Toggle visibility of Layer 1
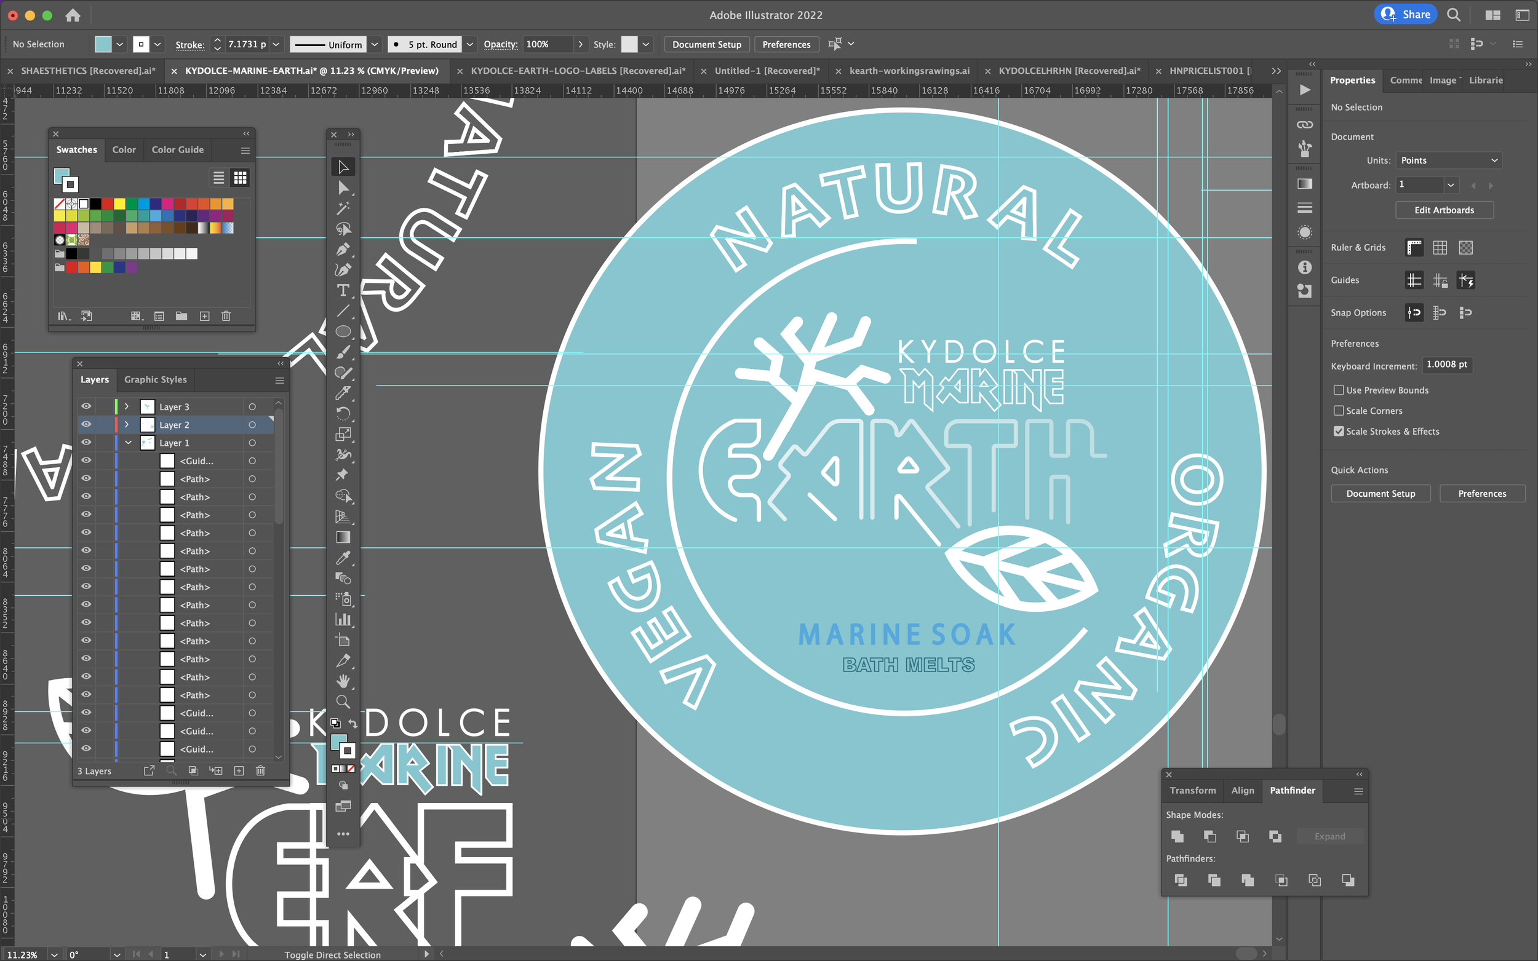Screen dimensions: 1538x961 coord(87,442)
